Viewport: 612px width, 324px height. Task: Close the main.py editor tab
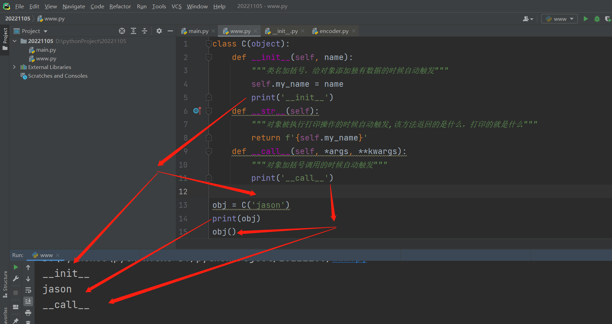click(213, 31)
